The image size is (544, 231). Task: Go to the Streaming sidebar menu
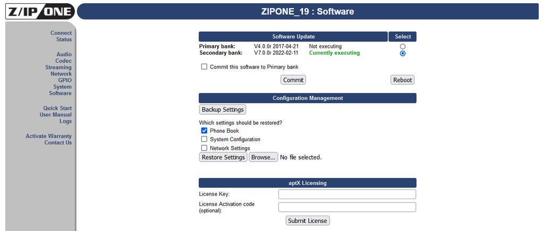[x=58, y=67]
